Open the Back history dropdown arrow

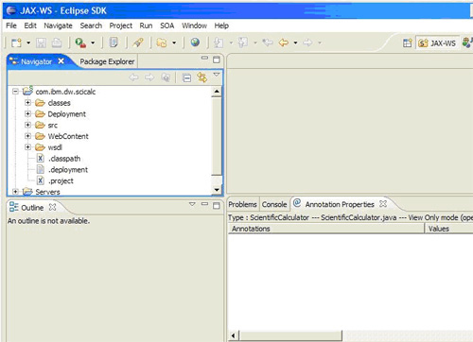295,43
